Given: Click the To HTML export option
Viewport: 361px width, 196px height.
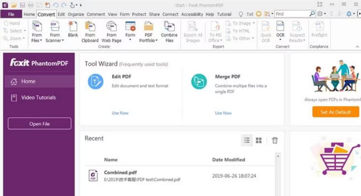Looking at the screenshot, I should (x=238, y=31).
